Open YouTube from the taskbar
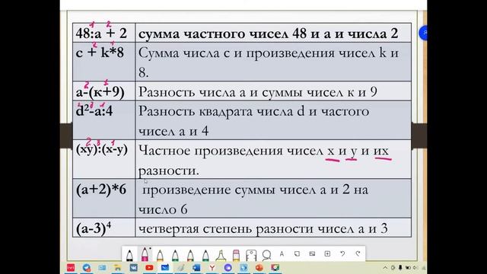 [x=149, y=267]
